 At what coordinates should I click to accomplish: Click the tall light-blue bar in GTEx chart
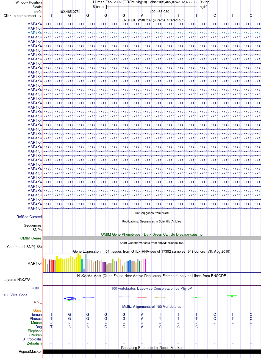86,263
